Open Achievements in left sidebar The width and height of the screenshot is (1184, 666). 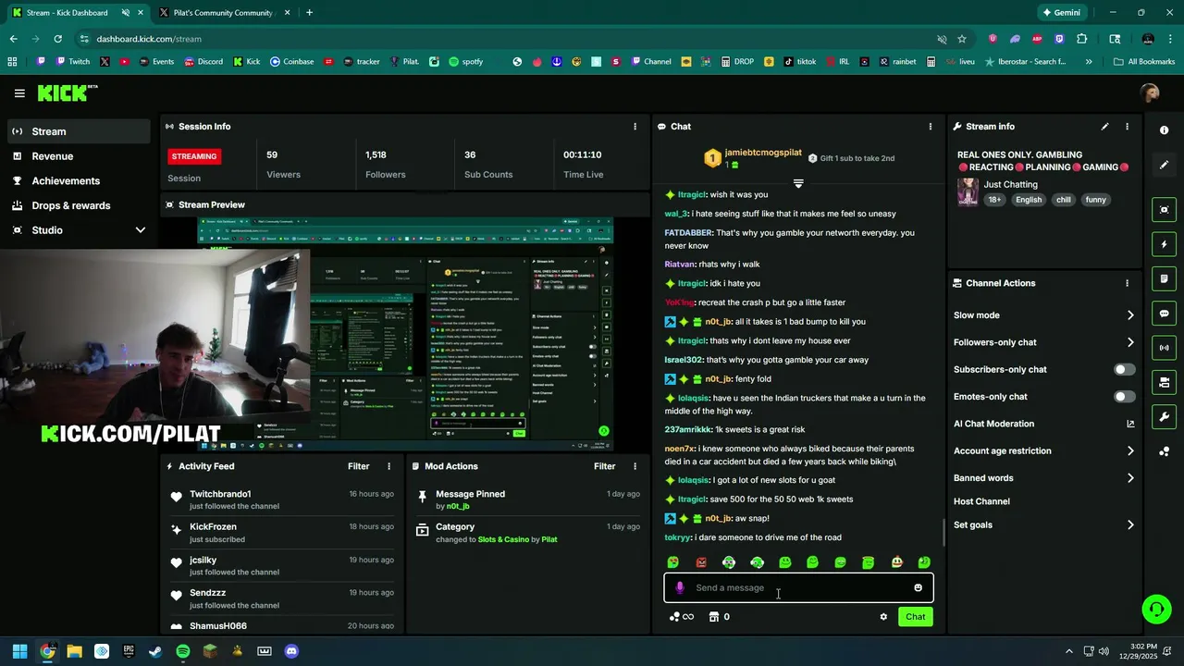[79, 181]
